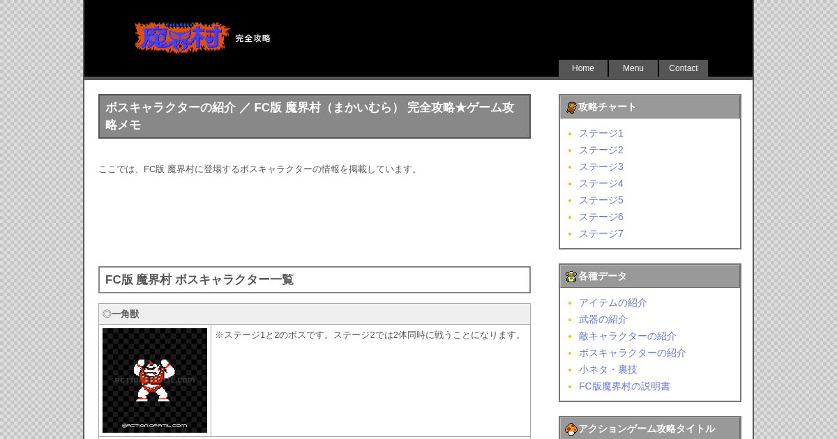
Task: Open the Contact navigation tab
Action: [684, 68]
